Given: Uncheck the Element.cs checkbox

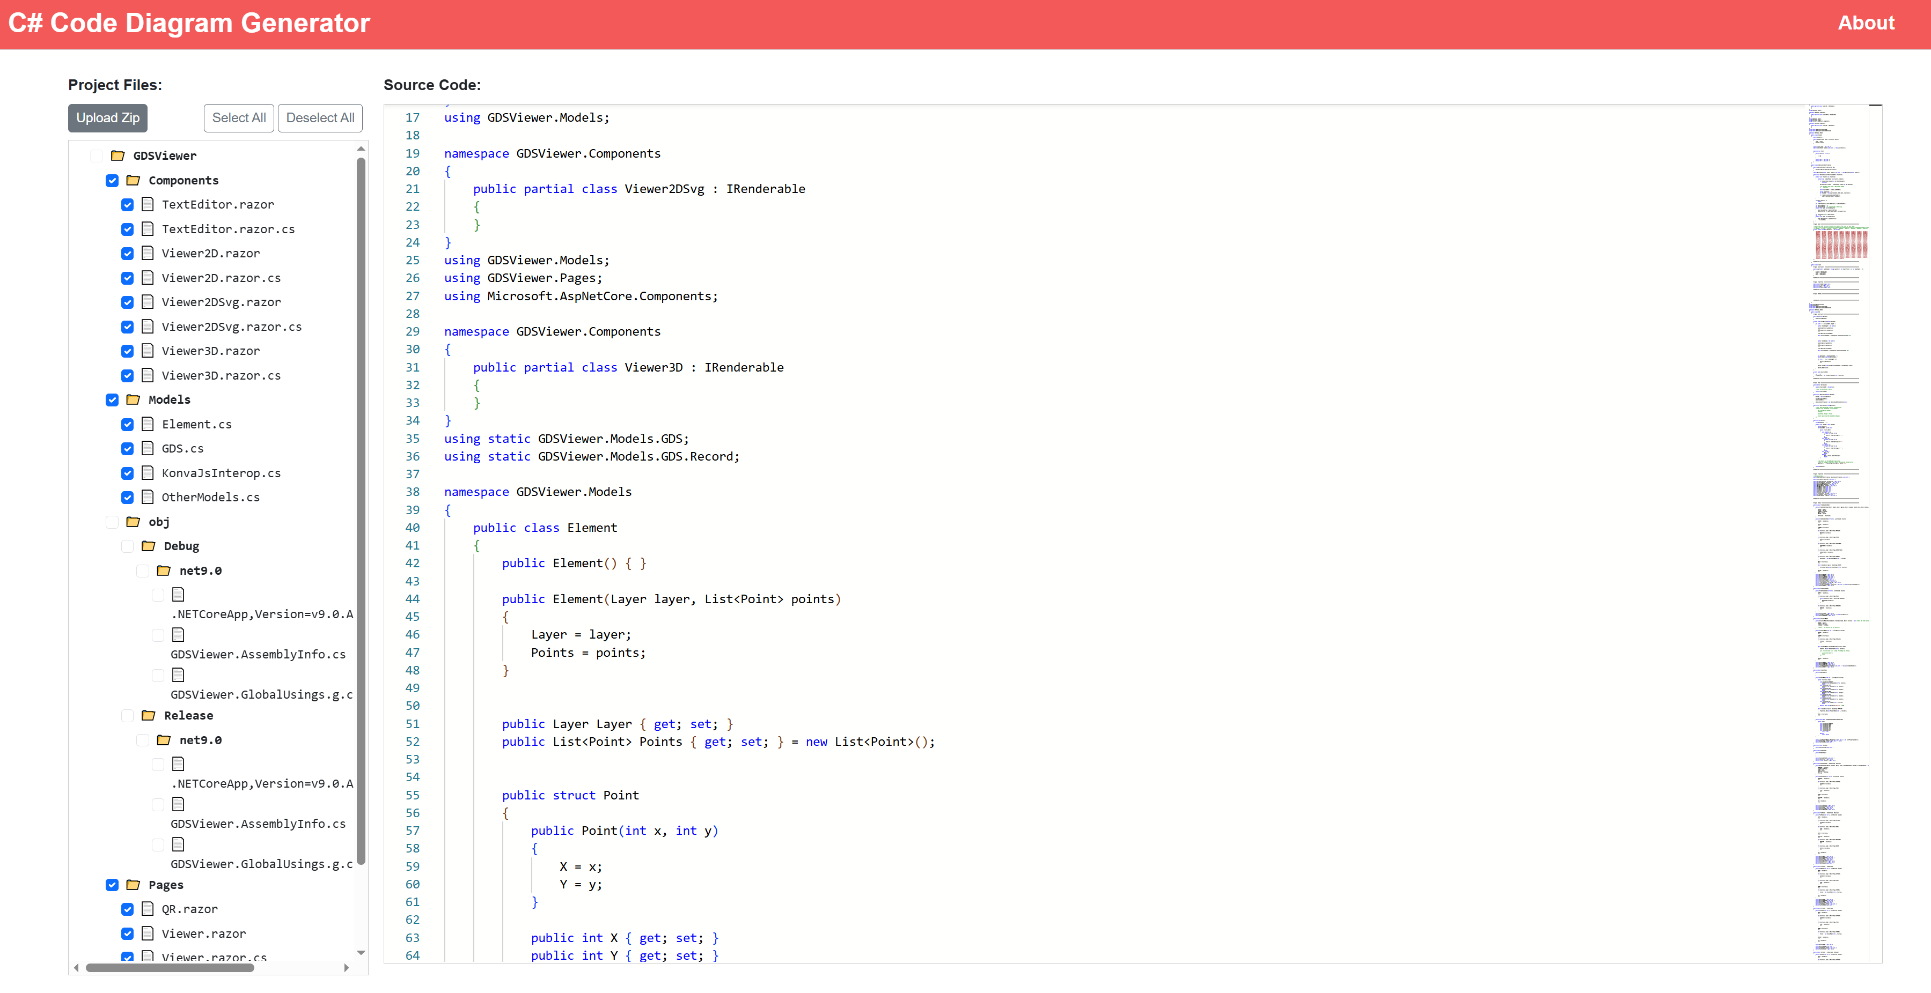Looking at the screenshot, I should point(128,425).
